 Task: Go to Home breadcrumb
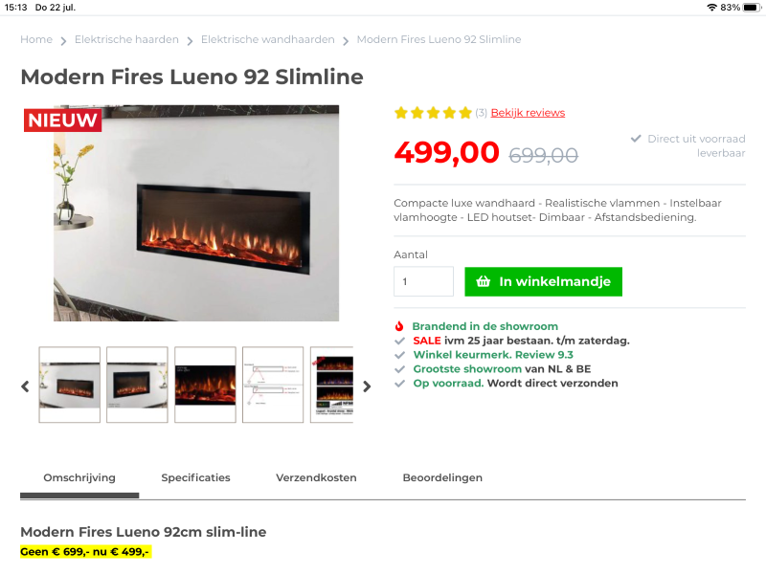36,39
